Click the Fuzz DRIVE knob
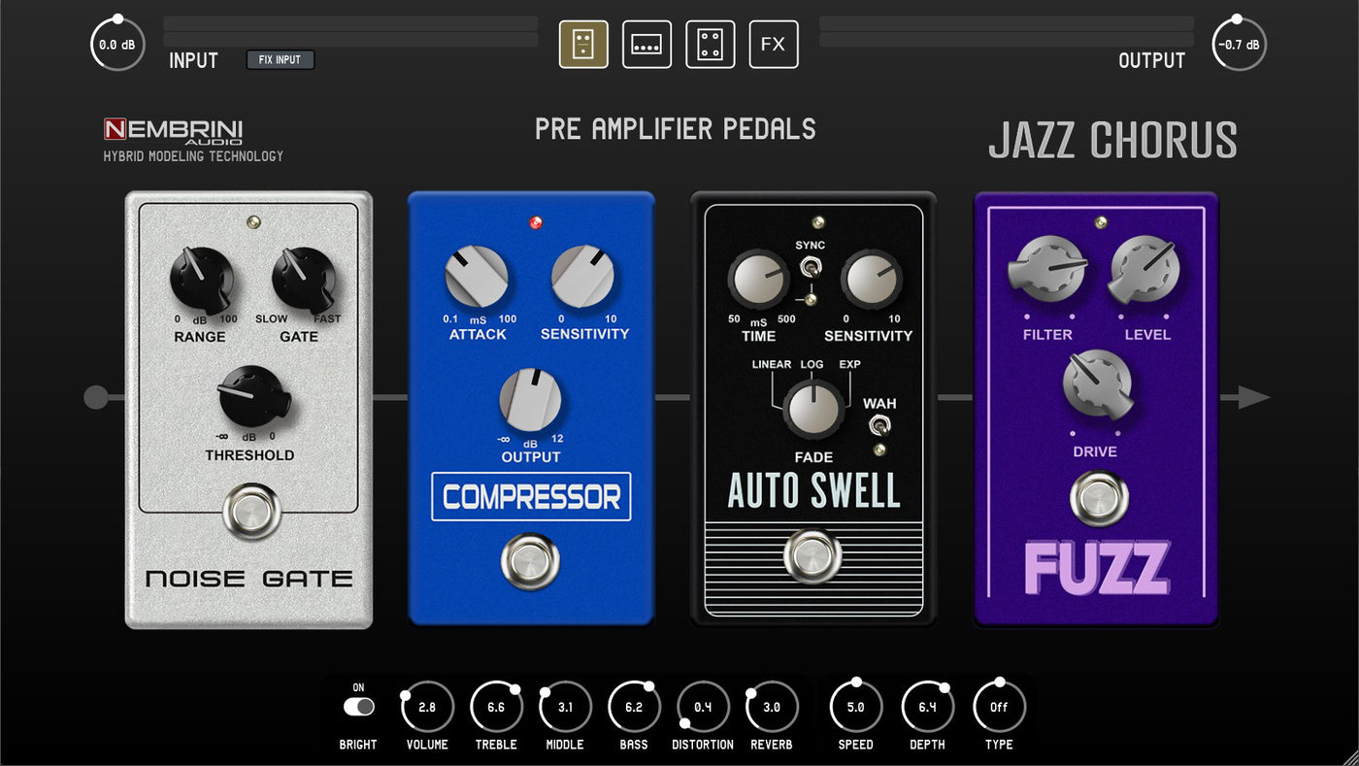 coord(1097,385)
